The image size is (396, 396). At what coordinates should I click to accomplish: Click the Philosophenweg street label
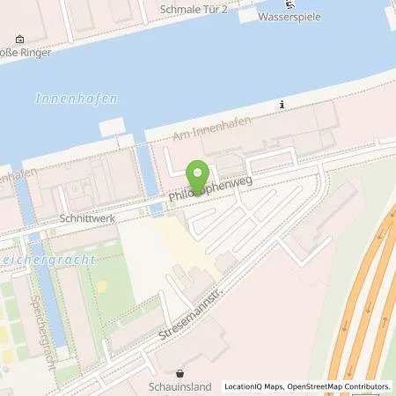pos(210,189)
